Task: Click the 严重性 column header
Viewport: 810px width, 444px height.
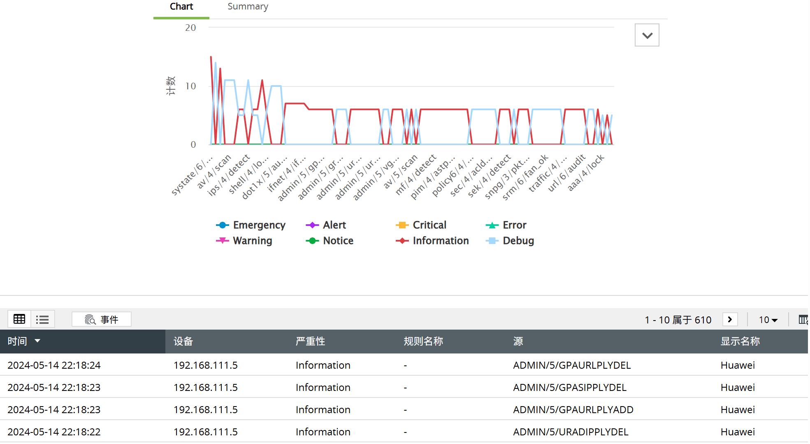Action: pos(310,341)
